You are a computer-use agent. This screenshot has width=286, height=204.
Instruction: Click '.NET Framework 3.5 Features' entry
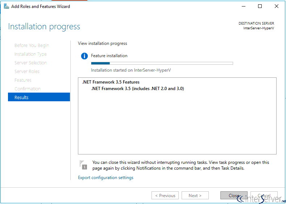pos(111,82)
